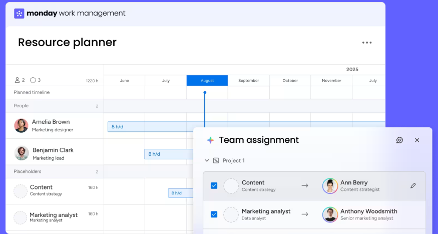
Task: Close the Team assignment panel
Action: coord(417,140)
